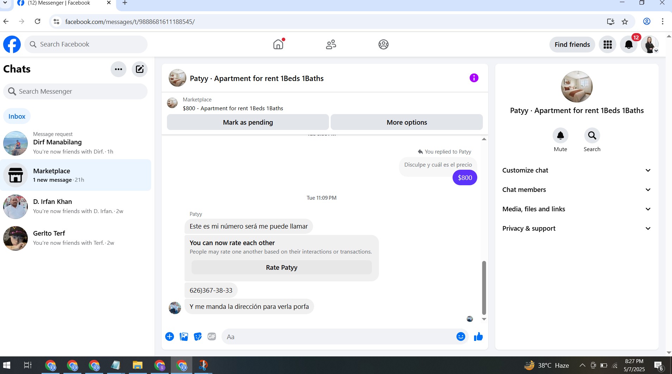Image resolution: width=672 pixels, height=374 pixels.
Task: Open the Groups icon in top navigation
Action: tap(383, 44)
